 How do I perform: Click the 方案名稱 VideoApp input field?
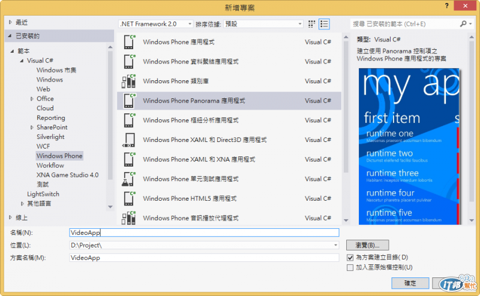click(x=204, y=258)
